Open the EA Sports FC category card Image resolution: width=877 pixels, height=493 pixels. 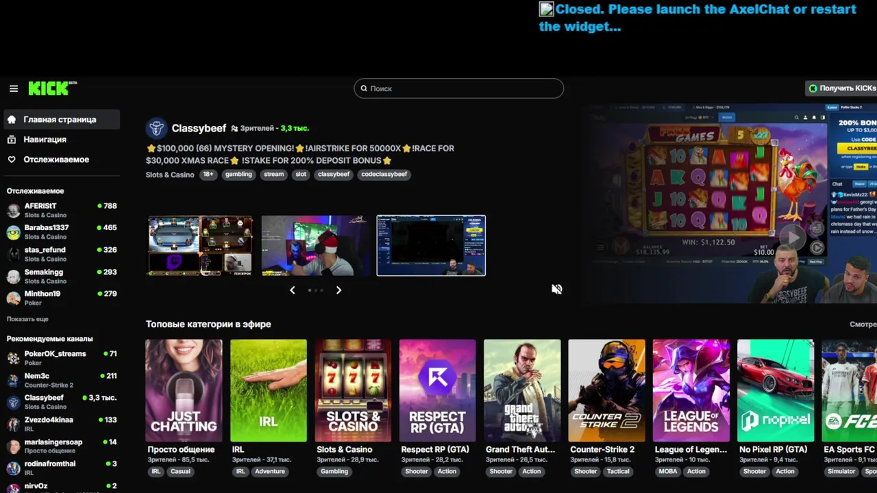[x=850, y=390]
